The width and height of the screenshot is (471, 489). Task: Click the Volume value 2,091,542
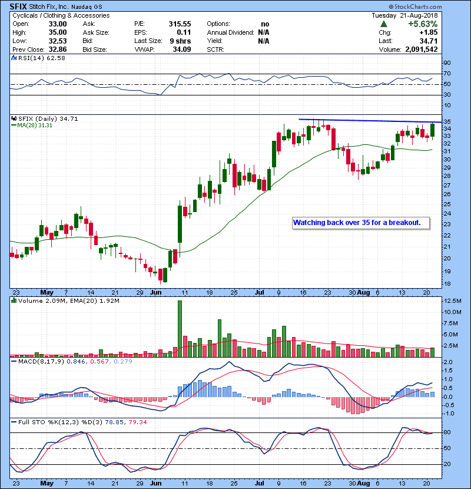422,49
